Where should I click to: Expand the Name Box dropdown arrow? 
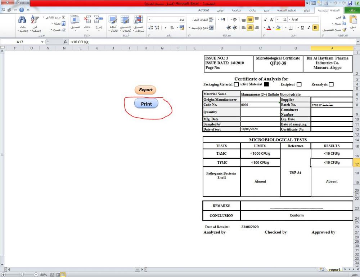[x=42, y=42]
